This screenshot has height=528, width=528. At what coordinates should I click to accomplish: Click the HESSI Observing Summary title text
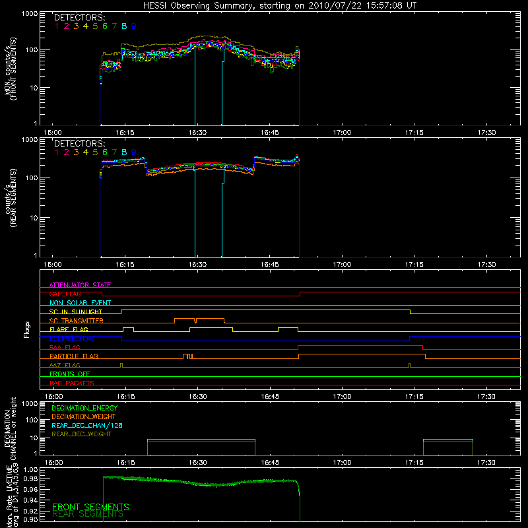[280, 5]
